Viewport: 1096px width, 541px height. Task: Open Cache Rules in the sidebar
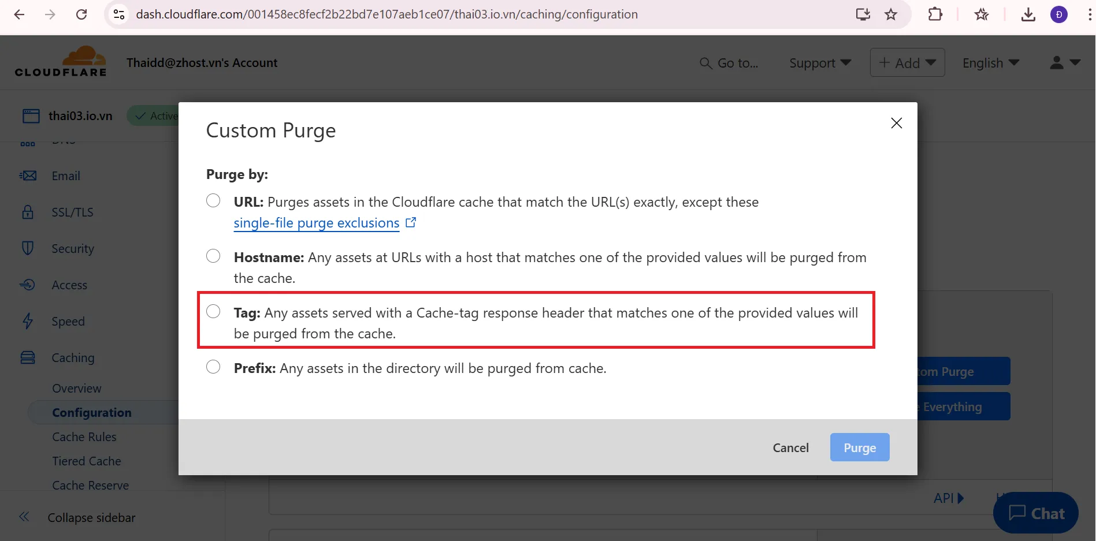click(x=84, y=437)
